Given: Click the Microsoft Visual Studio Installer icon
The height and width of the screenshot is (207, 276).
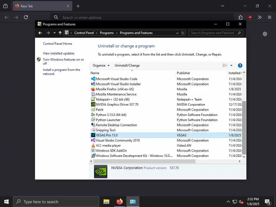Looking at the screenshot, I should (x=93, y=84).
